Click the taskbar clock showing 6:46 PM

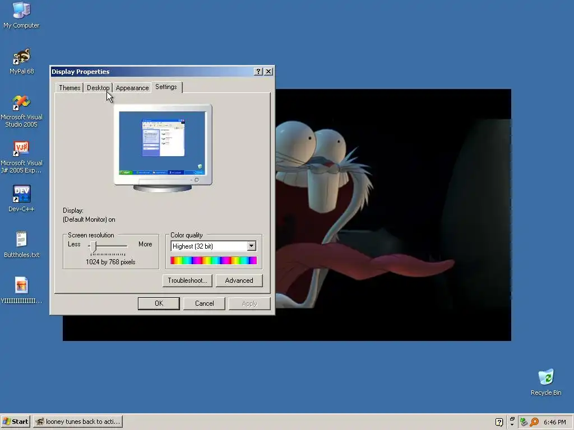[554, 422]
